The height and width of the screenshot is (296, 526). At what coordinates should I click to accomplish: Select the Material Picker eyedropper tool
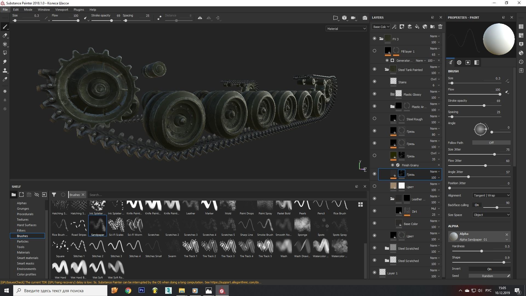tap(5, 79)
